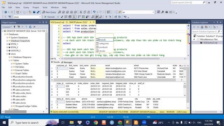Open Properties window wrench icon
224x126 pixels.
tap(162, 12)
